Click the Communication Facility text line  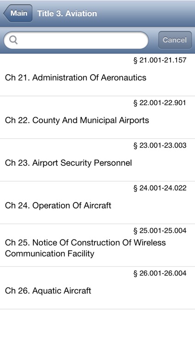(x=50, y=254)
